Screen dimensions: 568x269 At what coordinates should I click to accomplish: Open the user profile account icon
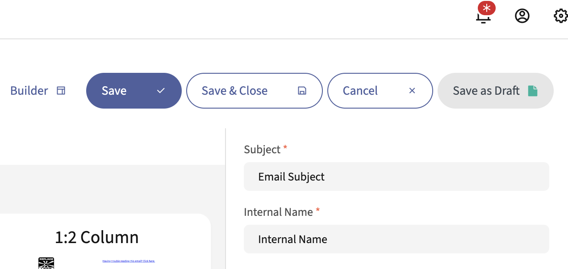tap(522, 16)
